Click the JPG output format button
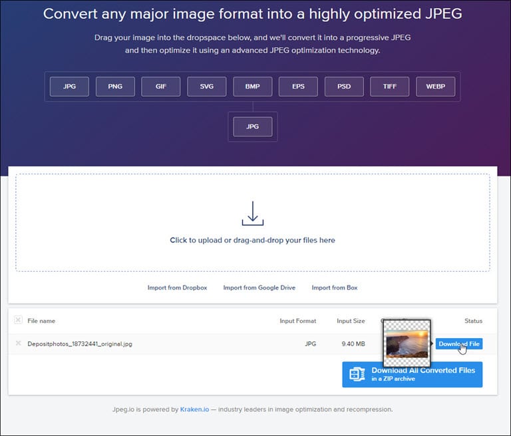 coord(253,126)
